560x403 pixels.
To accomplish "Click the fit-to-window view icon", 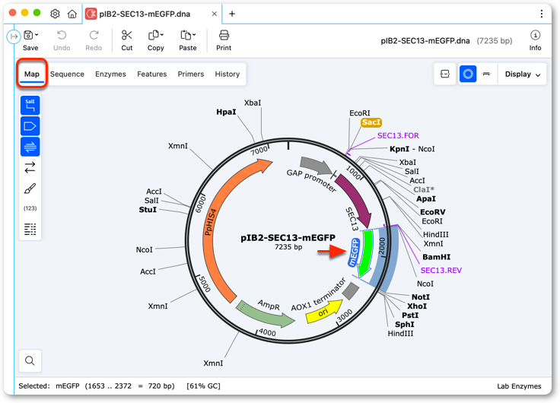I will pos(445,74).
